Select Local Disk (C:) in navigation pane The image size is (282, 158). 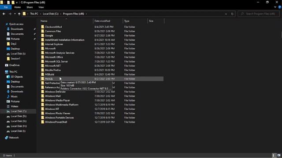coord(19,111)
